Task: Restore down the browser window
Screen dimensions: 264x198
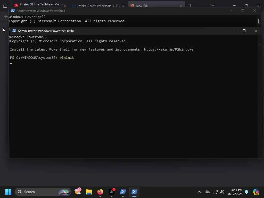Action: point(246,6)
